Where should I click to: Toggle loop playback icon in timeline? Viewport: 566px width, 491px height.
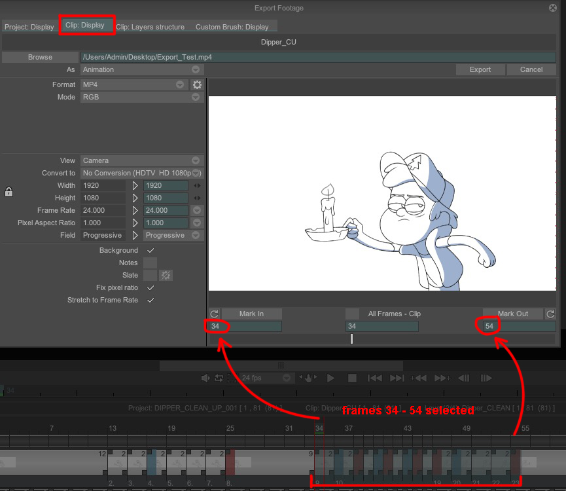tap(219, 378)
